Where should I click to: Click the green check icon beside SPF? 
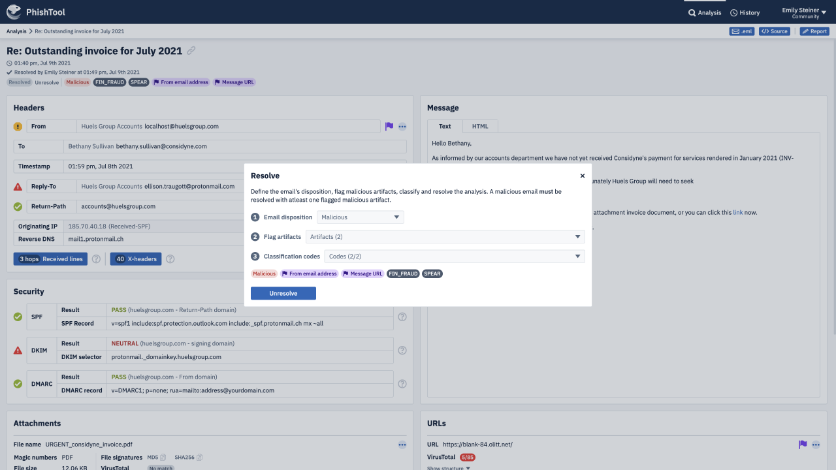18,317
